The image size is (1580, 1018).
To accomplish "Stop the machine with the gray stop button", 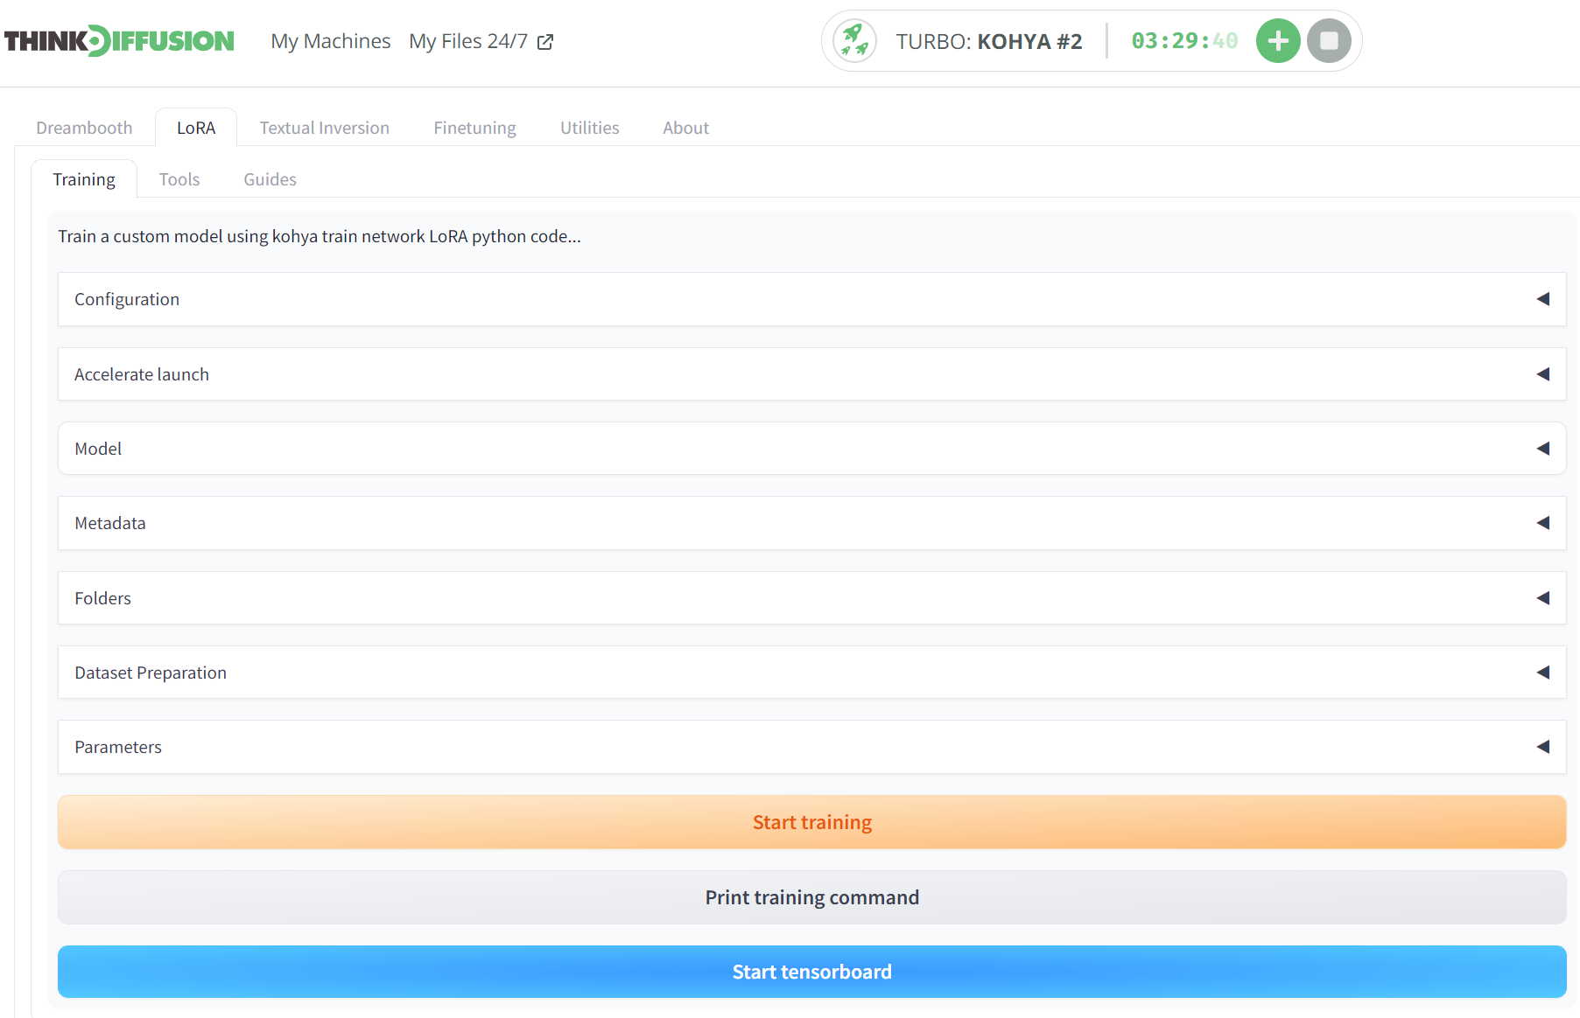I will (x=1329, y=41).
